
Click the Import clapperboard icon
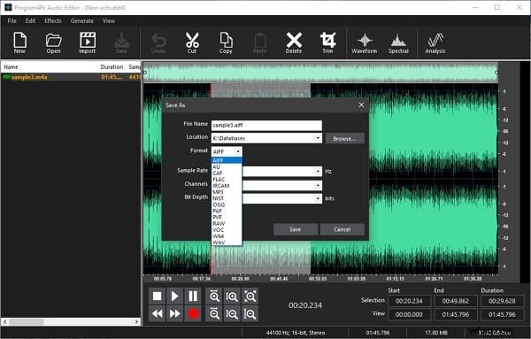click(x=87, y=42)
